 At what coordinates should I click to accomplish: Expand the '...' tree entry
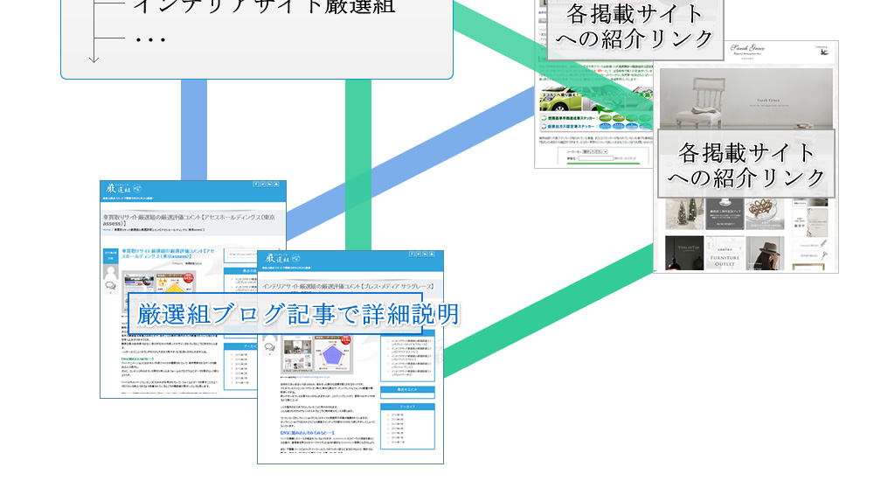(x=150, y=39)
